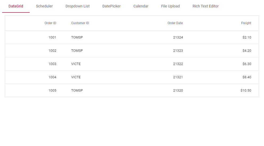The image size is (264, 146).
Task: Click the Order ID column header
Action: pyautogui.click(x=50, y=23)
